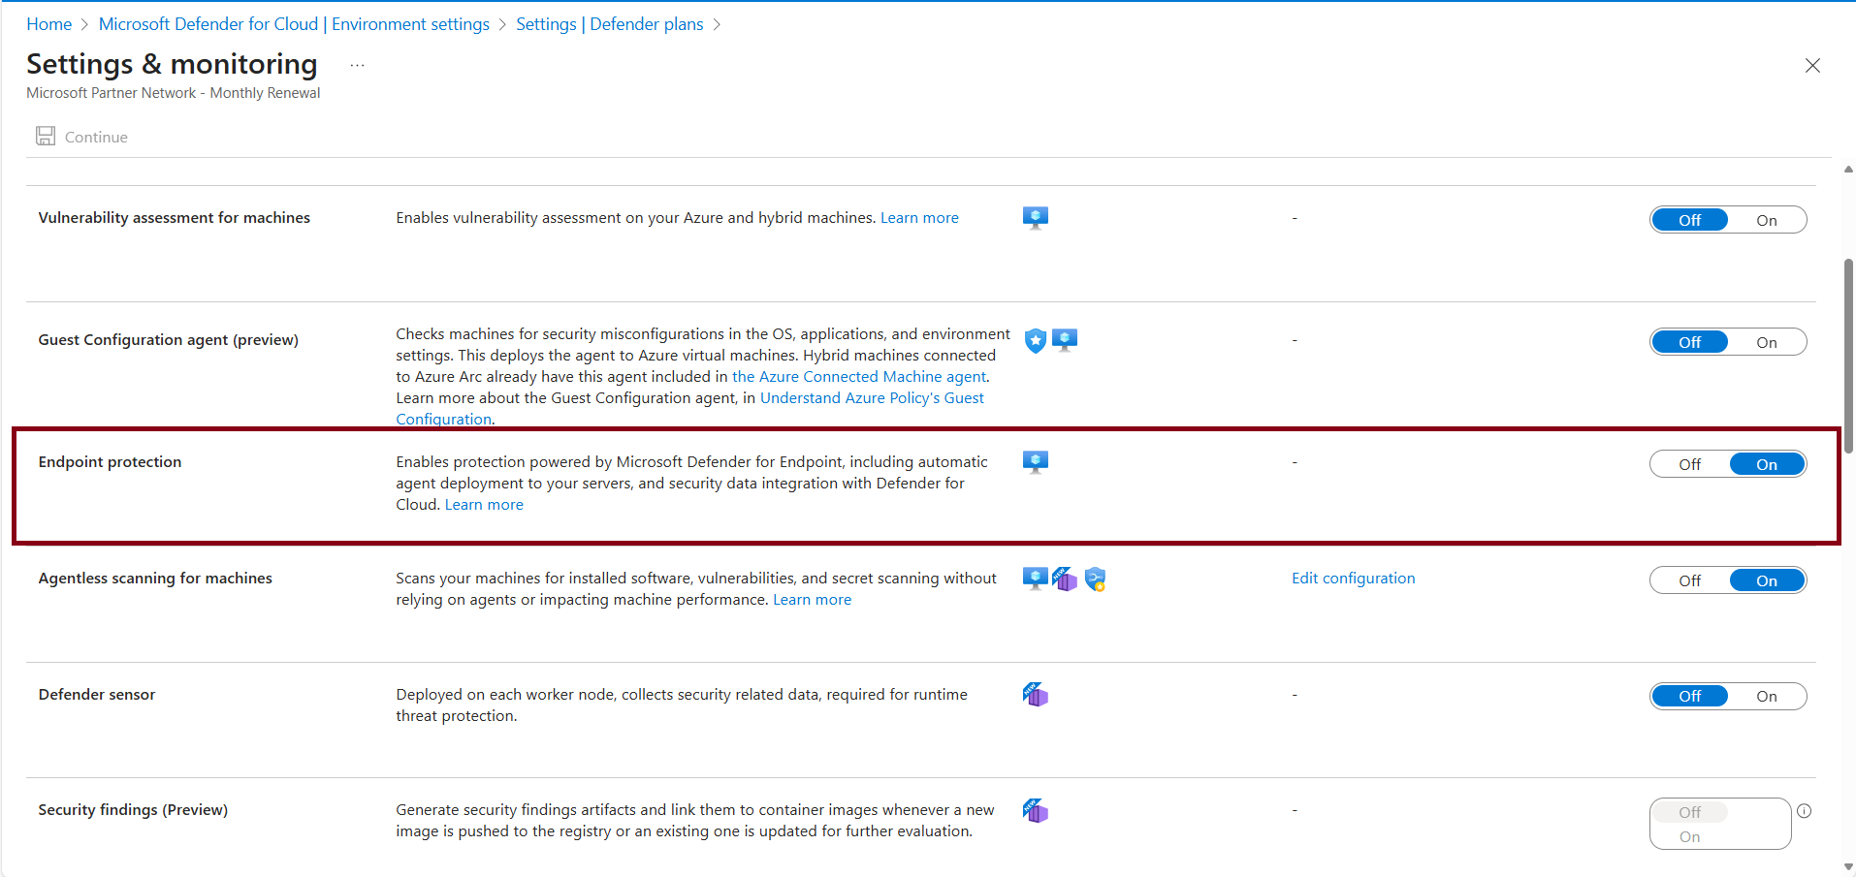Turn off Agentless scanning for machines
The image size is (1856, 877).
pos(1690,580)
